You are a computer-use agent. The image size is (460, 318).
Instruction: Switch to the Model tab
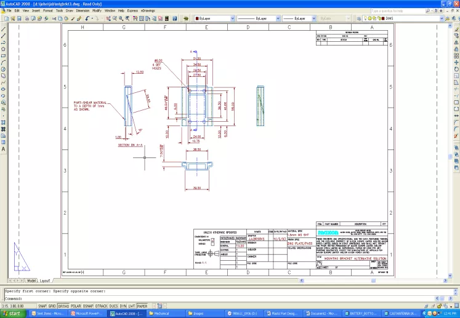[32, 280]
